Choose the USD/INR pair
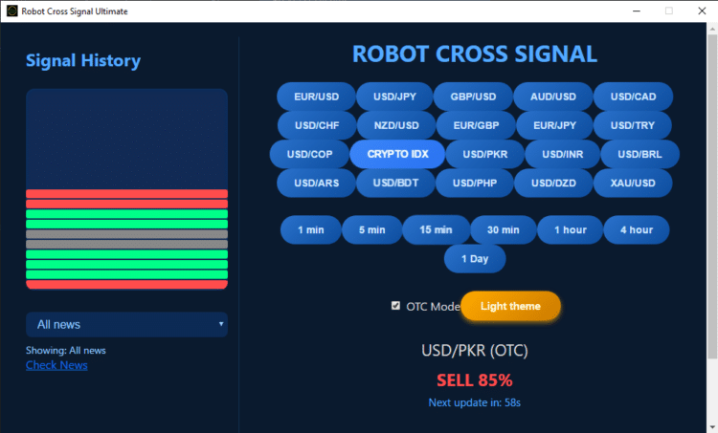Viewport: 718px width, 433px height. 563,154
